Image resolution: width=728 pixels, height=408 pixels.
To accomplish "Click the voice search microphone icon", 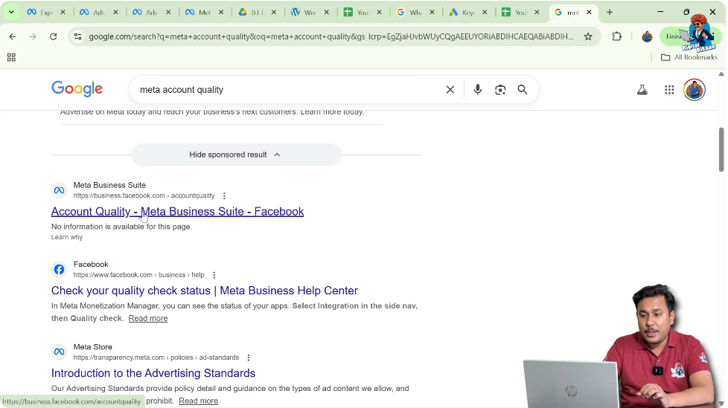I will 478,90.
